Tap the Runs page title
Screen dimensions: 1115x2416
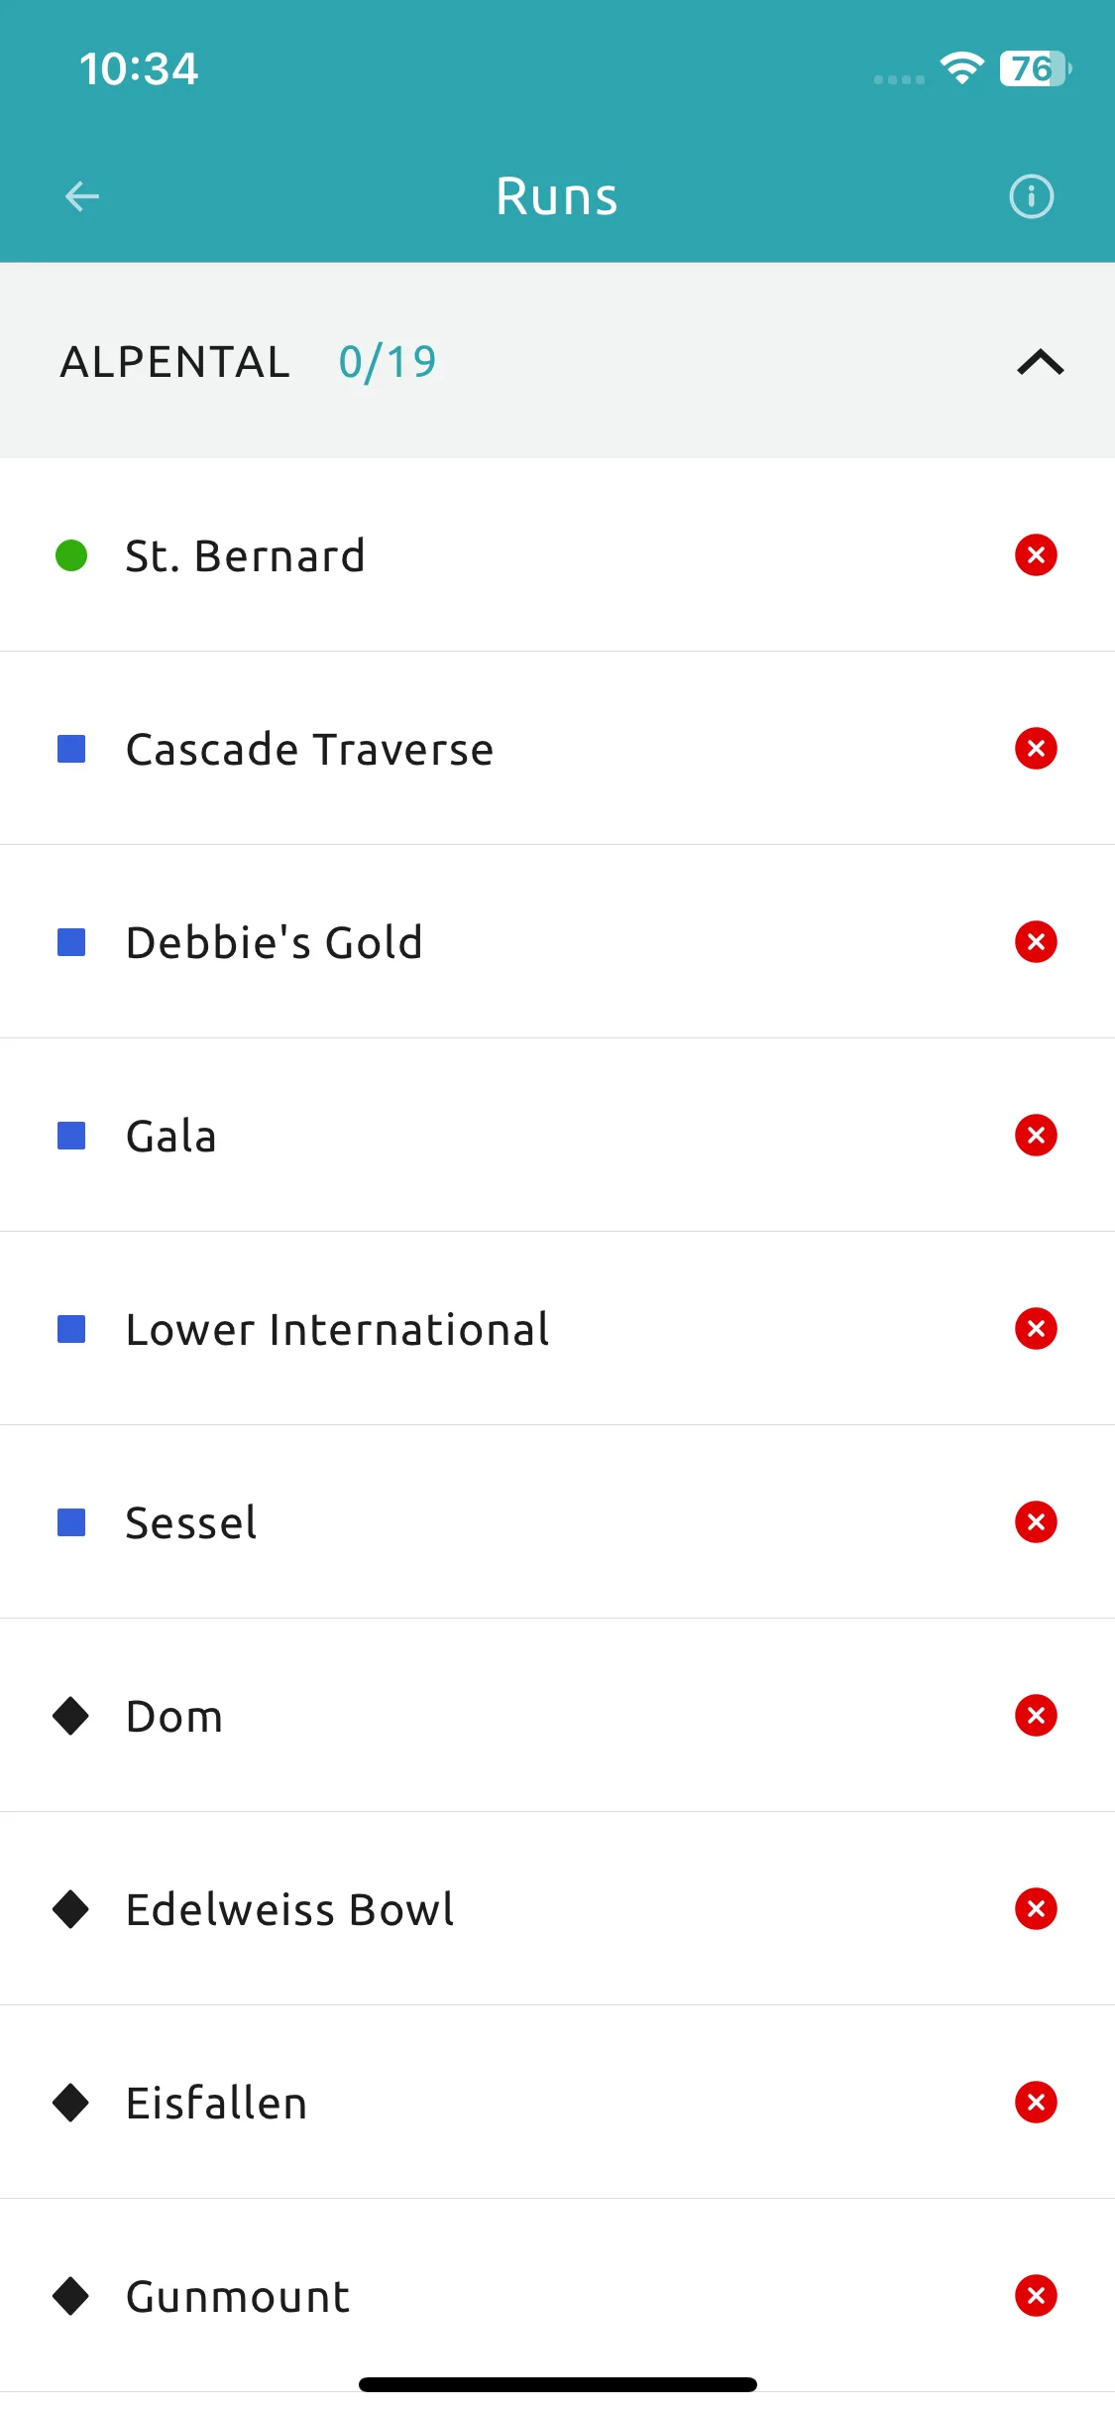(x=557, y=196)
